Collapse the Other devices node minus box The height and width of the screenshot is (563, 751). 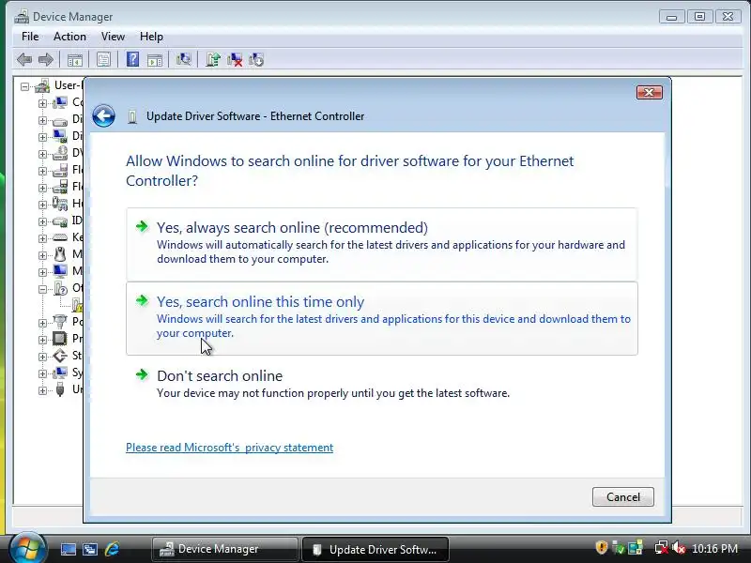pos(42,289)
